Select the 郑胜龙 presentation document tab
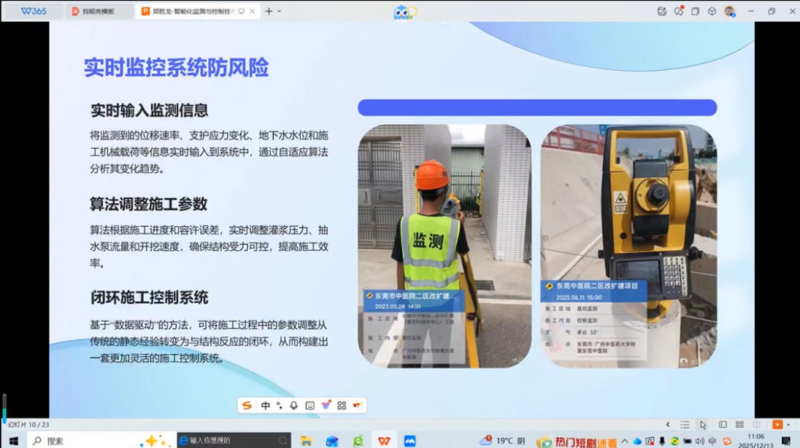800x448 pixels. click(x=193, y=11)
